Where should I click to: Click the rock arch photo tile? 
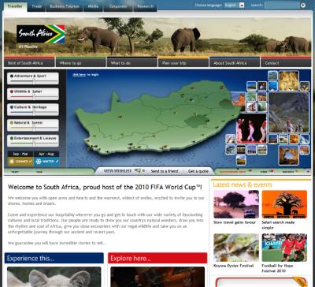point(288,155)
